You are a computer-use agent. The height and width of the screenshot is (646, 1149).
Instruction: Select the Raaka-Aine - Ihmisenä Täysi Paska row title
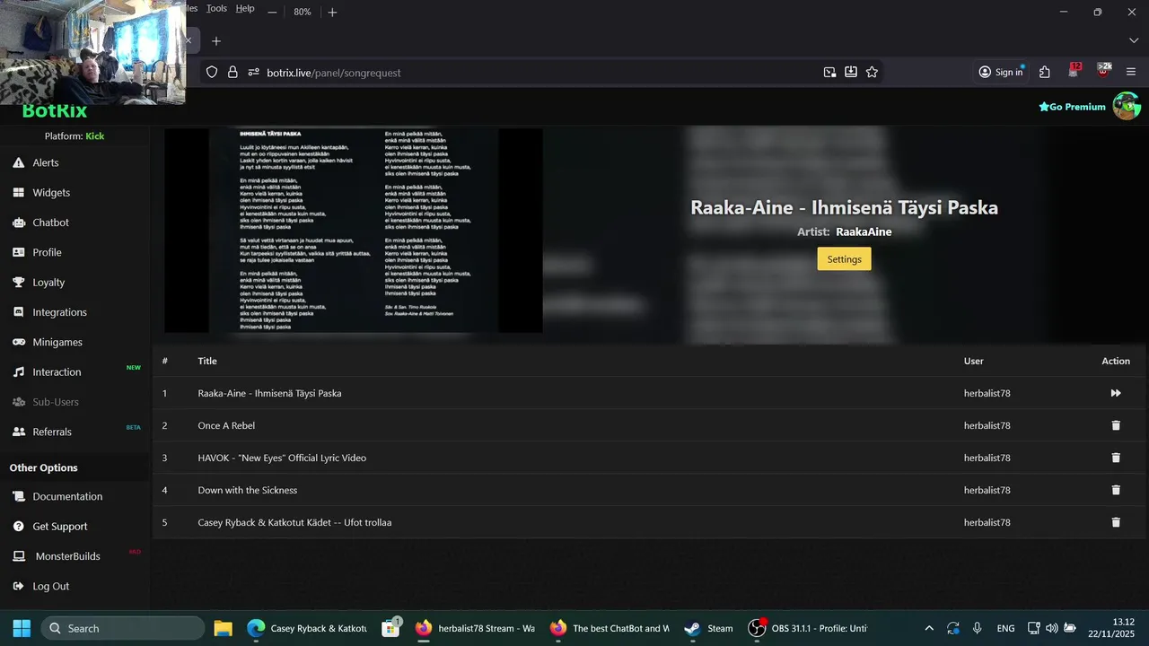[269, 393]
